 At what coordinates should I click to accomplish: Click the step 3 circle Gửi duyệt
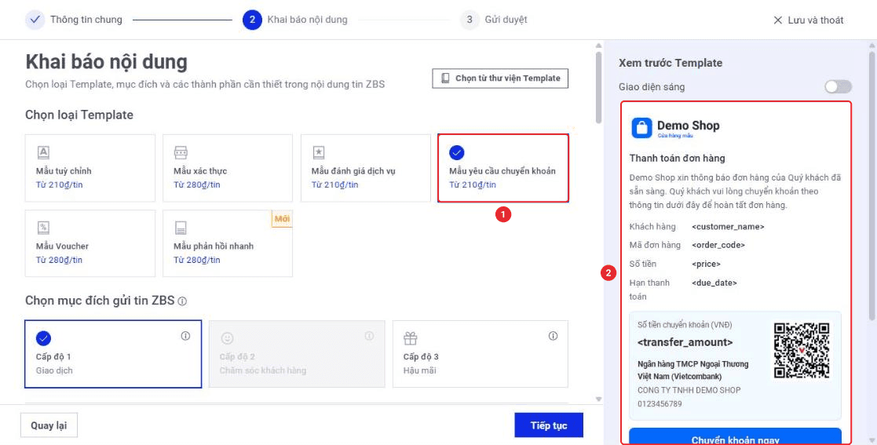tap(470, 20)
